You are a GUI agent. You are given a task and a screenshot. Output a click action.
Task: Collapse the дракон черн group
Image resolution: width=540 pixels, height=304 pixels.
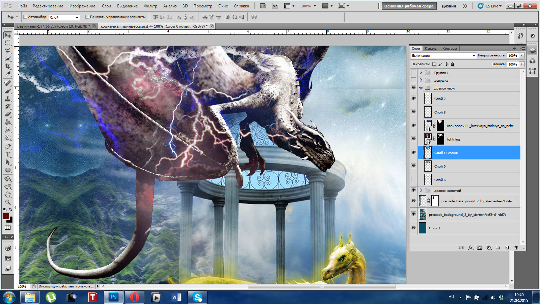tap(421, 88)
